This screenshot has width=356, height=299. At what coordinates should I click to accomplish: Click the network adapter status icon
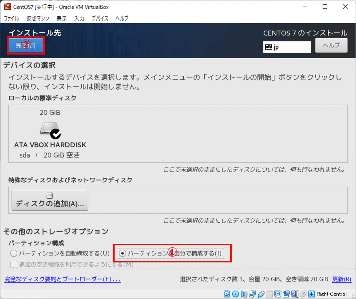pos(252,294)
